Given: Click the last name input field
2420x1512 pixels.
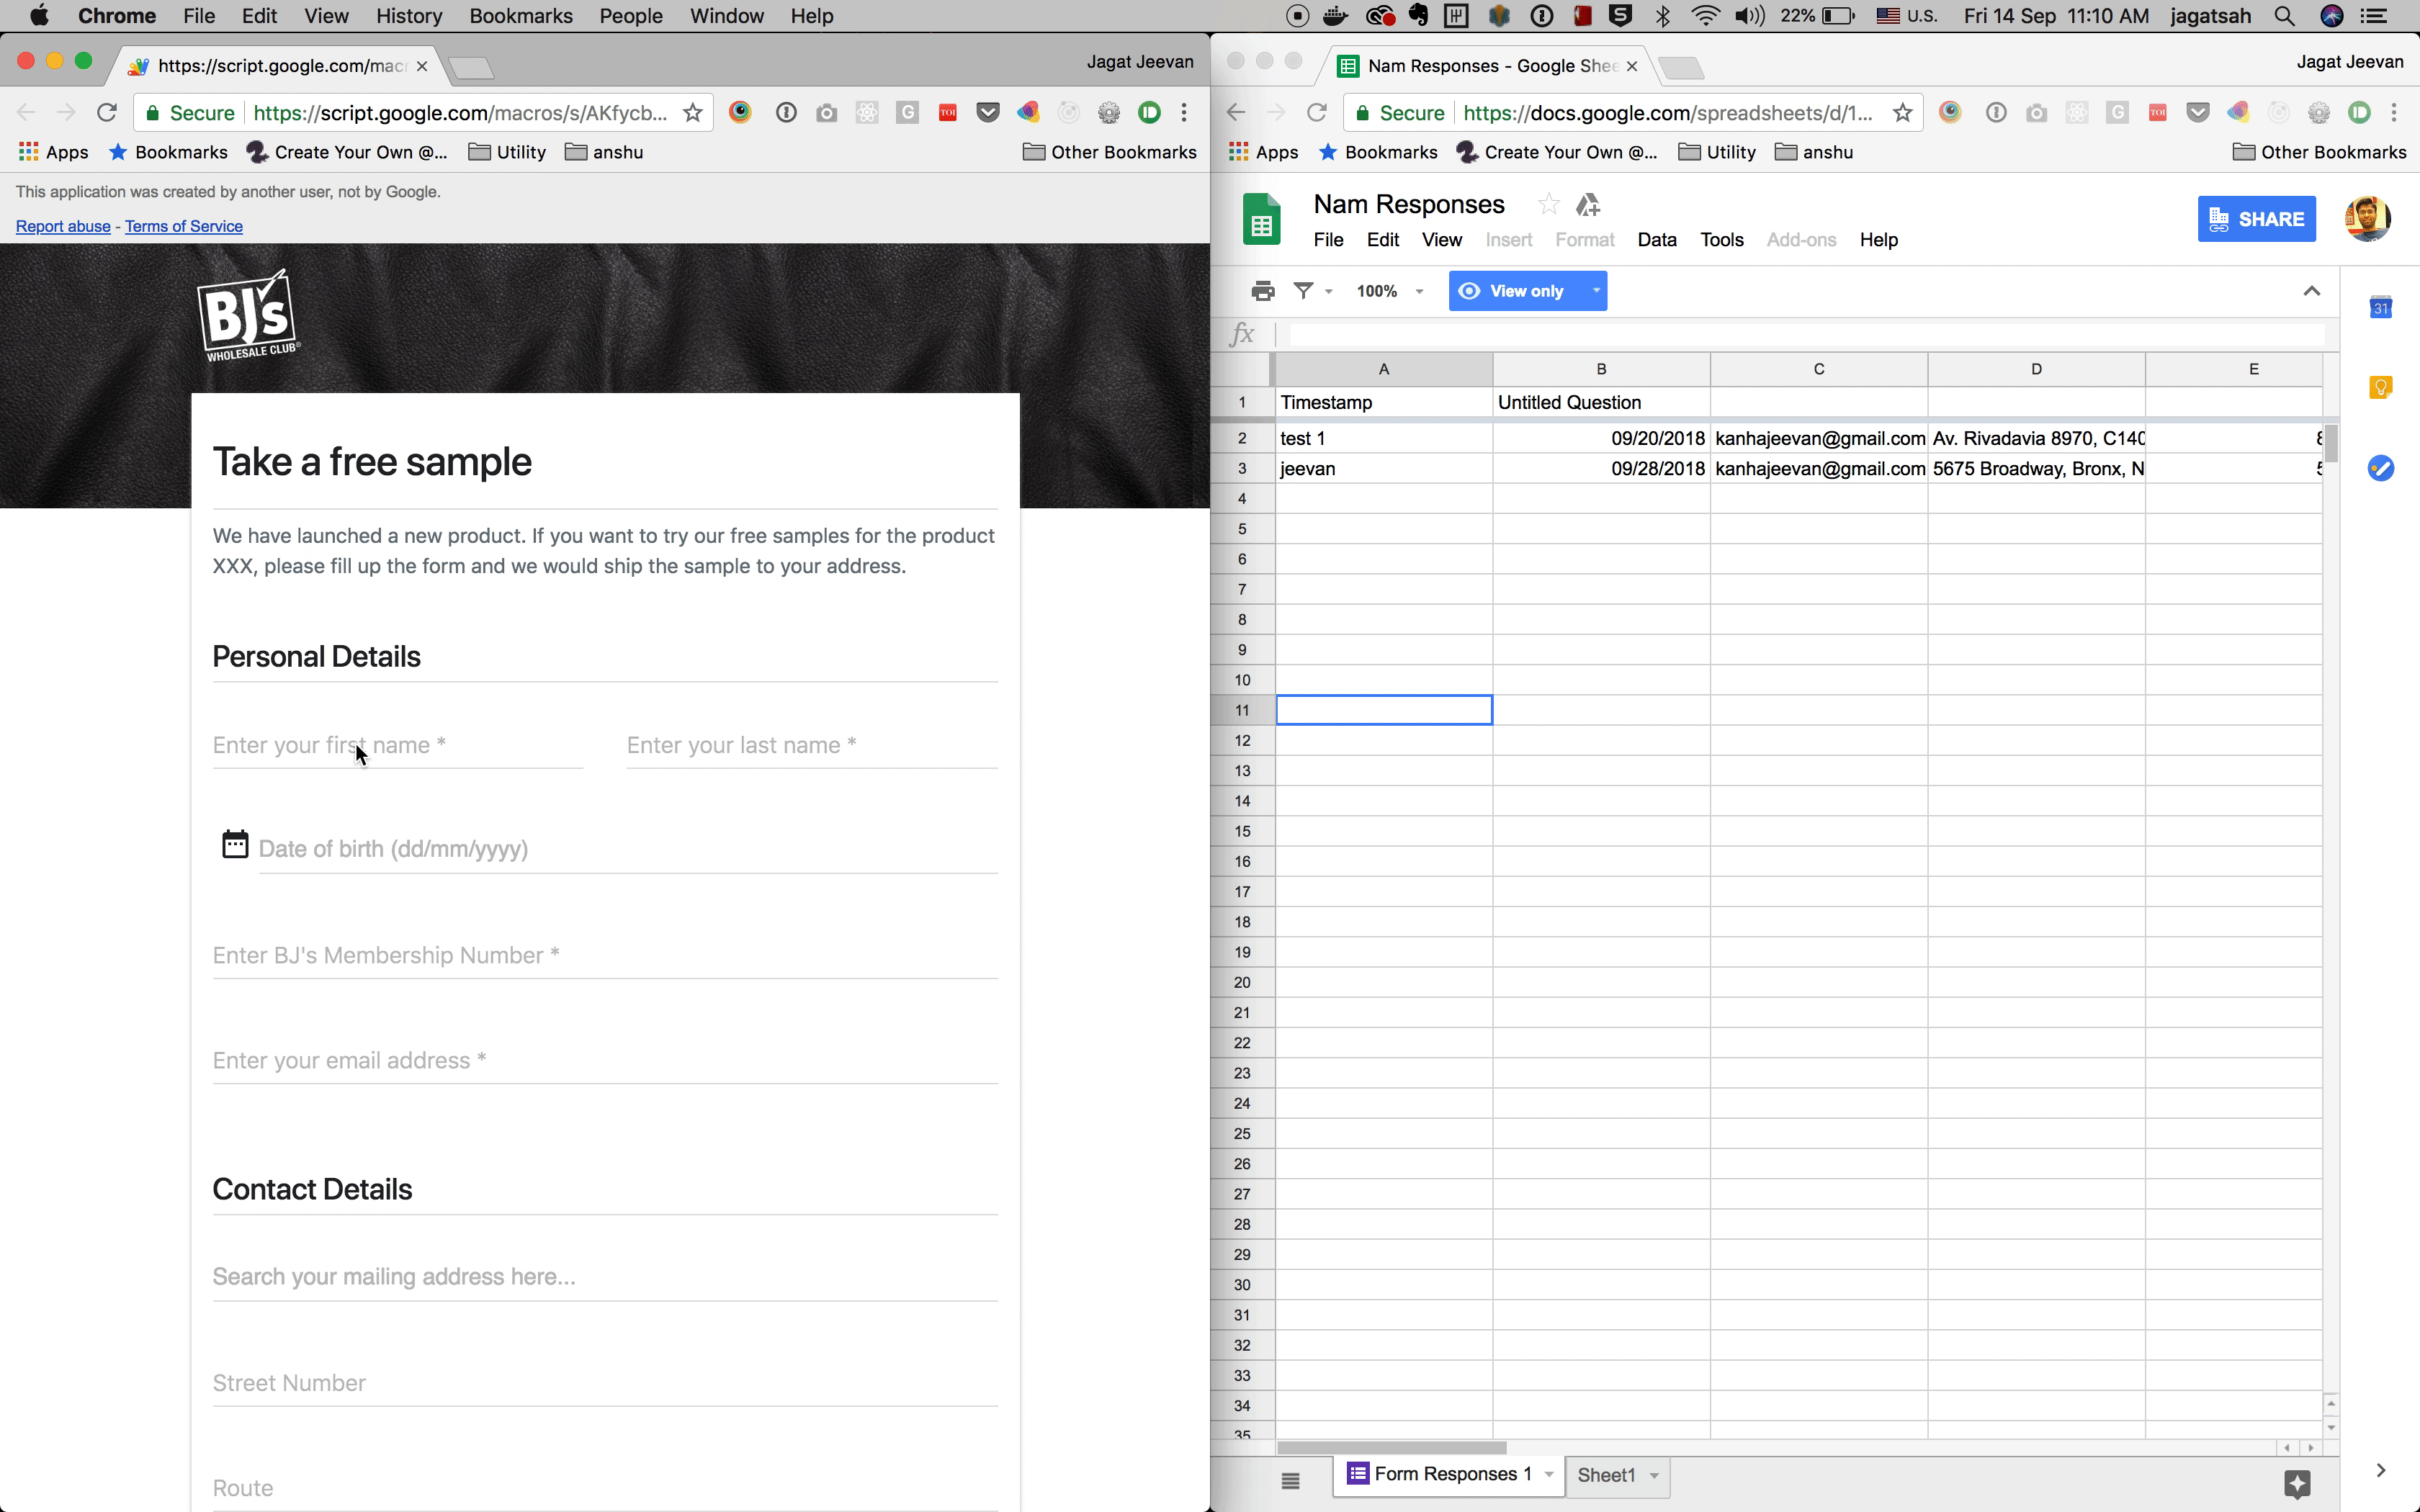Looking at the screenshot, I should tap(812, 745).
